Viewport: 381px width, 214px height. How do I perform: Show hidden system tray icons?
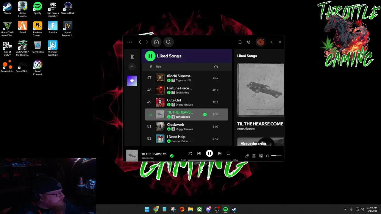(x=345, y=209)
